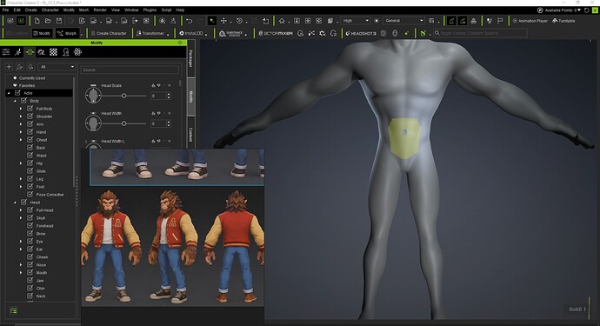The height and width of the screenshot is (326, 600).
Task: Start the Turntable view
Action: pos(563,21)
